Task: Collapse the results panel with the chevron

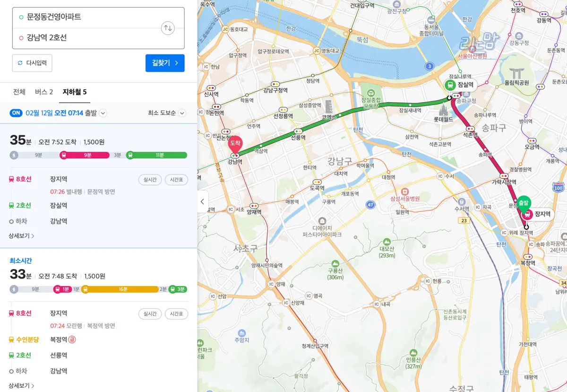Action: point(202,201)
